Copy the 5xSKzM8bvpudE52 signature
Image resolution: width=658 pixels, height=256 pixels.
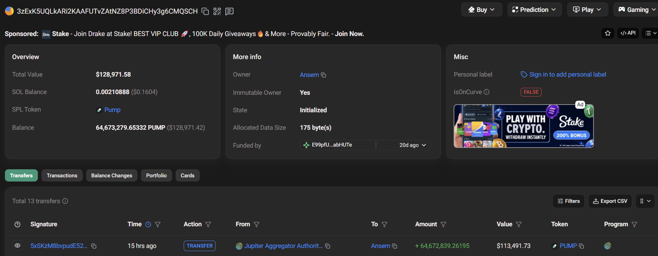[94, 246]
